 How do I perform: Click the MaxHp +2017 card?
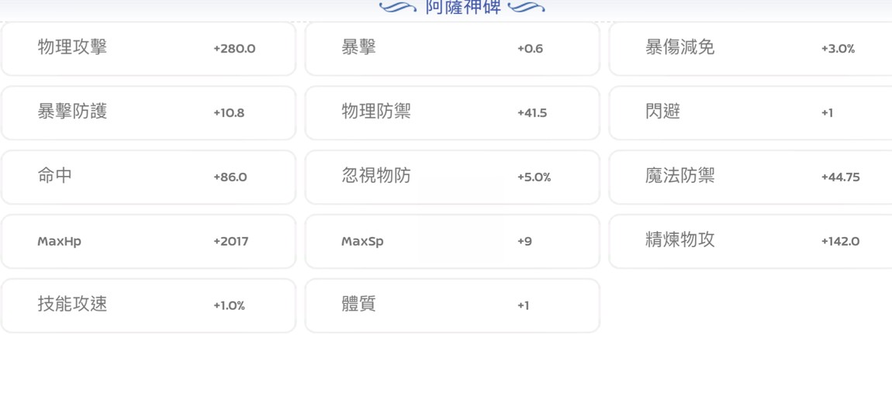tap(148, 241)
